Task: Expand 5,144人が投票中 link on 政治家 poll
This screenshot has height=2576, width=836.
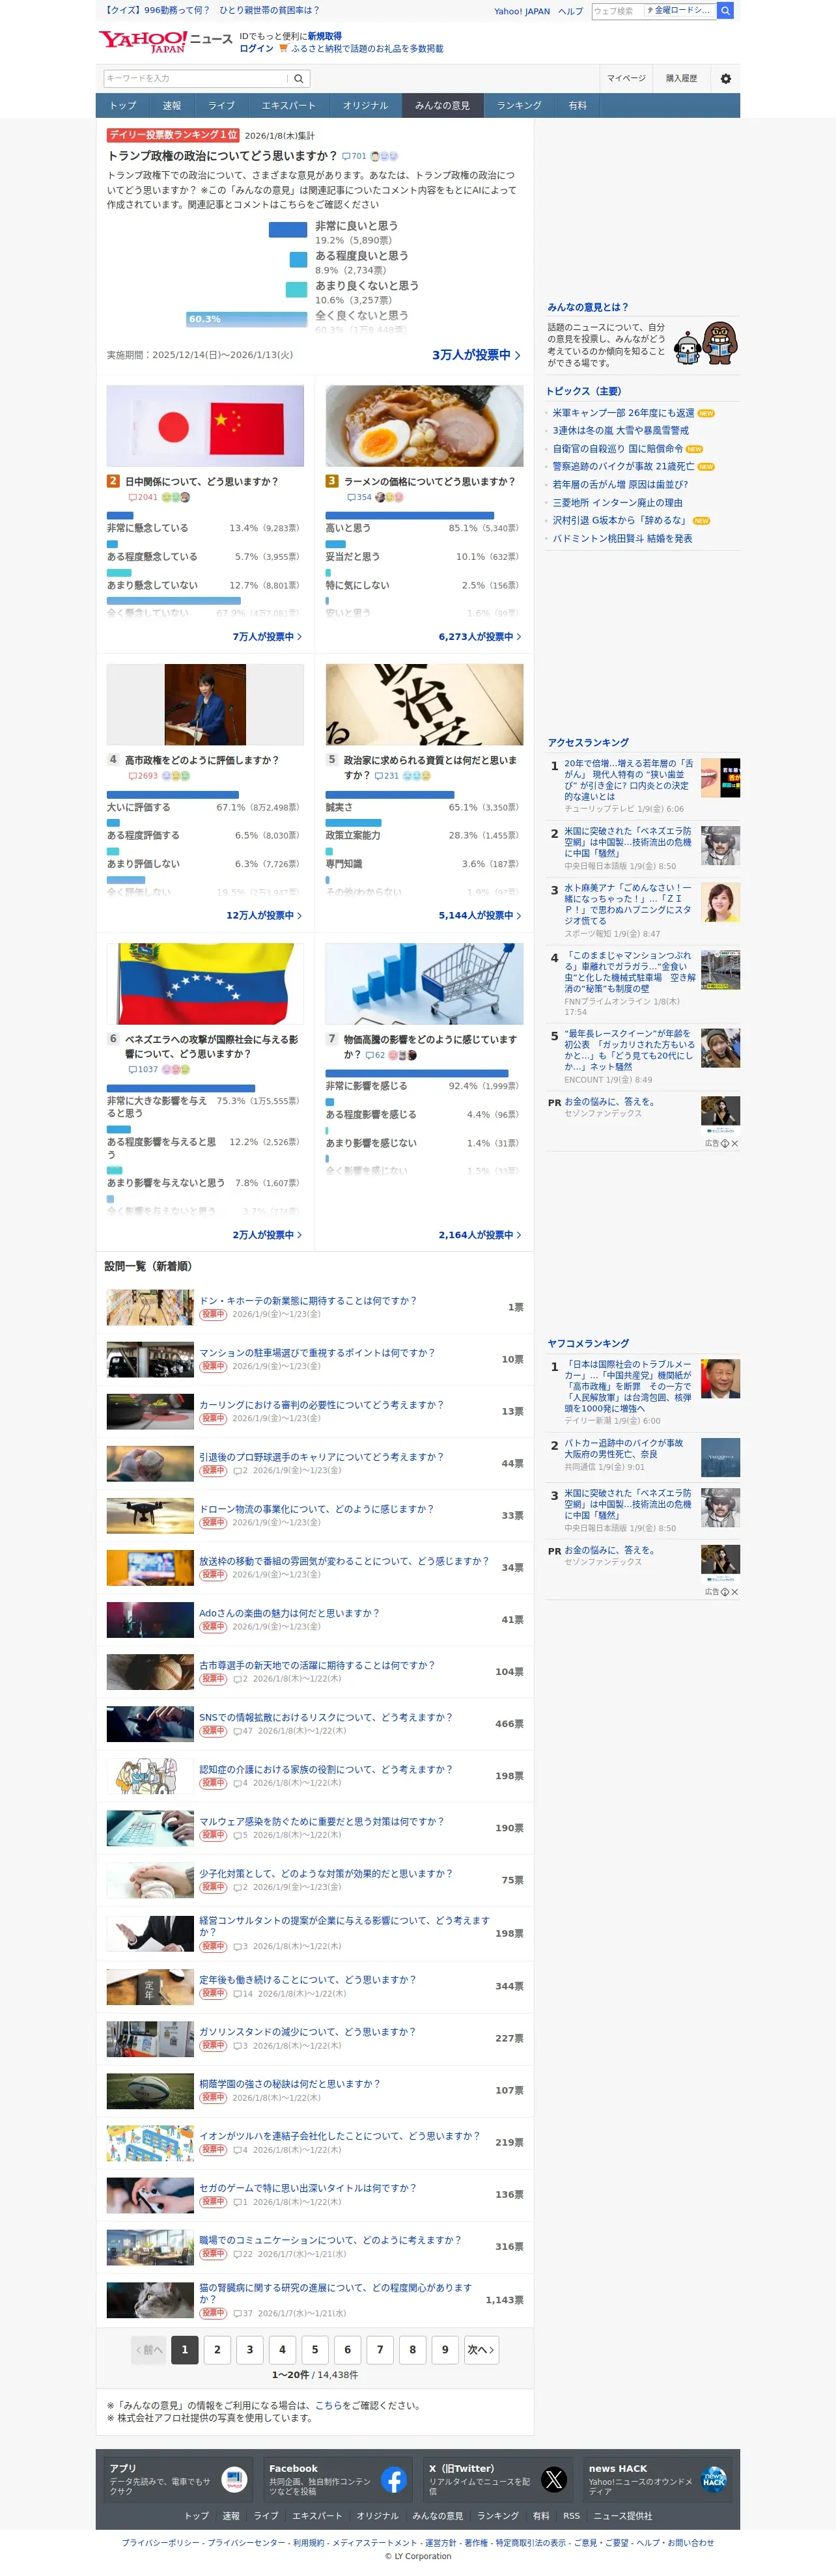Action: coord(480,915)
